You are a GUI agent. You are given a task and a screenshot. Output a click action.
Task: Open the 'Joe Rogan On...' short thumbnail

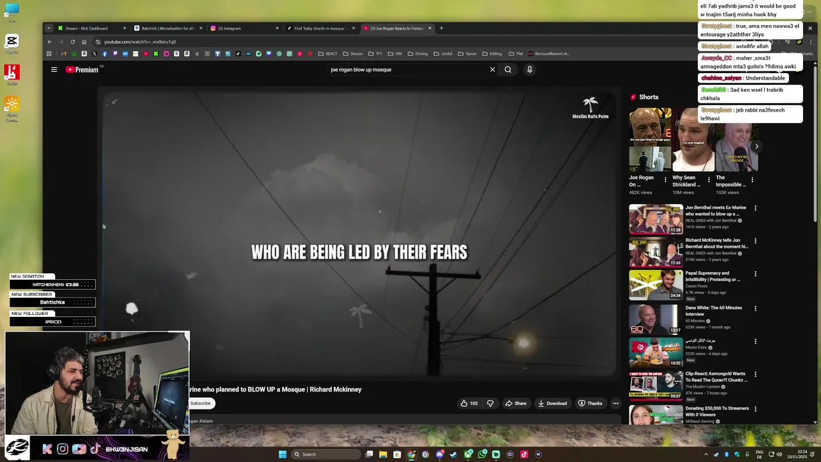coord(650,140)
